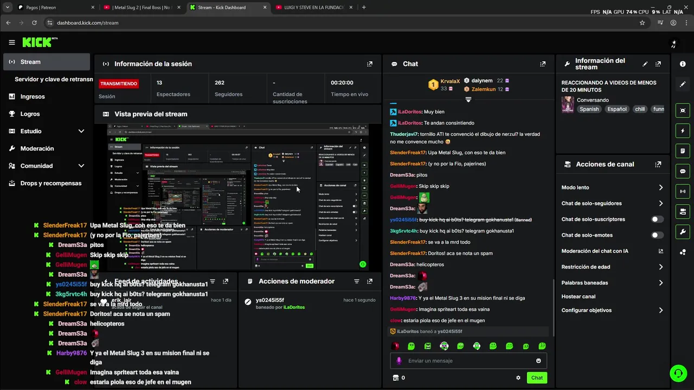
Task: Click the Kick logo
Action: coord(40,42)
